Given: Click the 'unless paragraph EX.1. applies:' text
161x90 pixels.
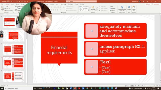Looking at the screenshot, I should [x=122, y=49].
